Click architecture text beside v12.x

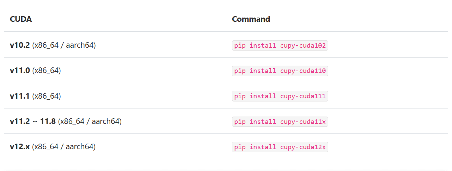pos(64,147)
